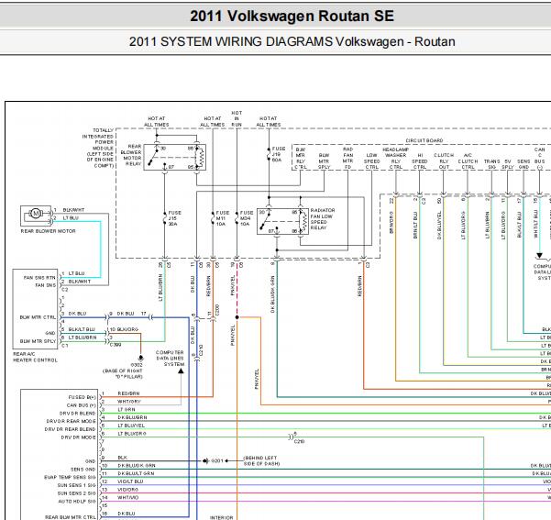
Task: Select the 'C200' connector label
Action: click(217, 310)
